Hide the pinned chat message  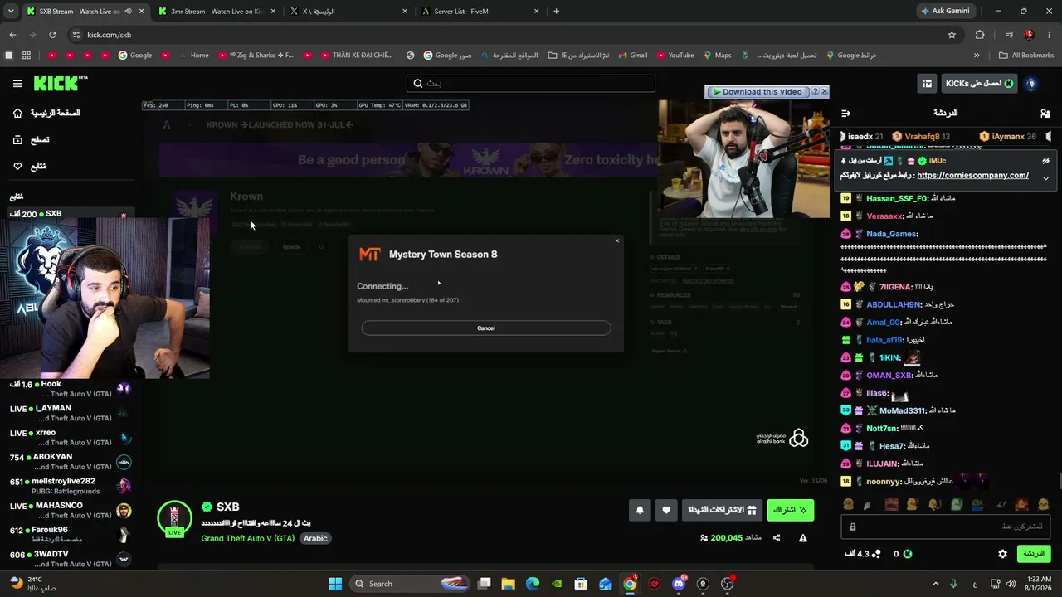click(x=1045, y=161)
